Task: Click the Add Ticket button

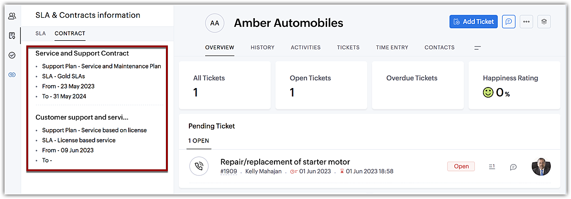Action: [473, 22]
